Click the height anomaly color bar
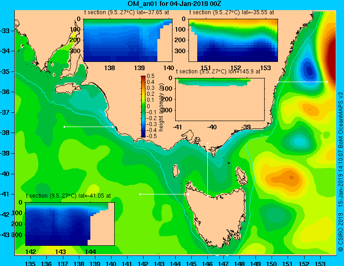Viewport: 344px width, 266px height. [x=143, y=106]
